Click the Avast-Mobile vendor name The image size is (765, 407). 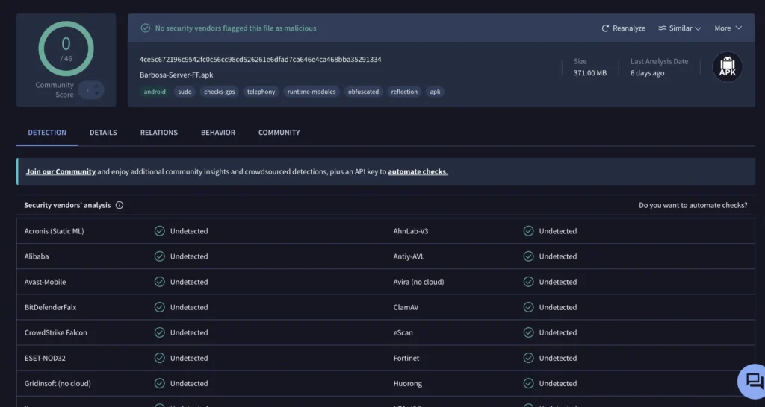click(45, 281)
